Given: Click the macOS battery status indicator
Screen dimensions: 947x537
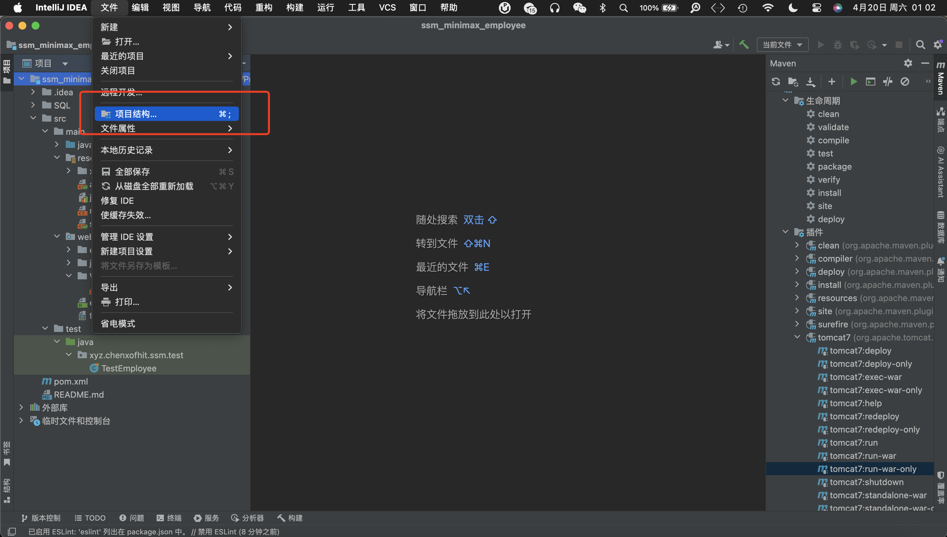Looking at the screenshot, I should pyautogui.click(x=669, y=8).
